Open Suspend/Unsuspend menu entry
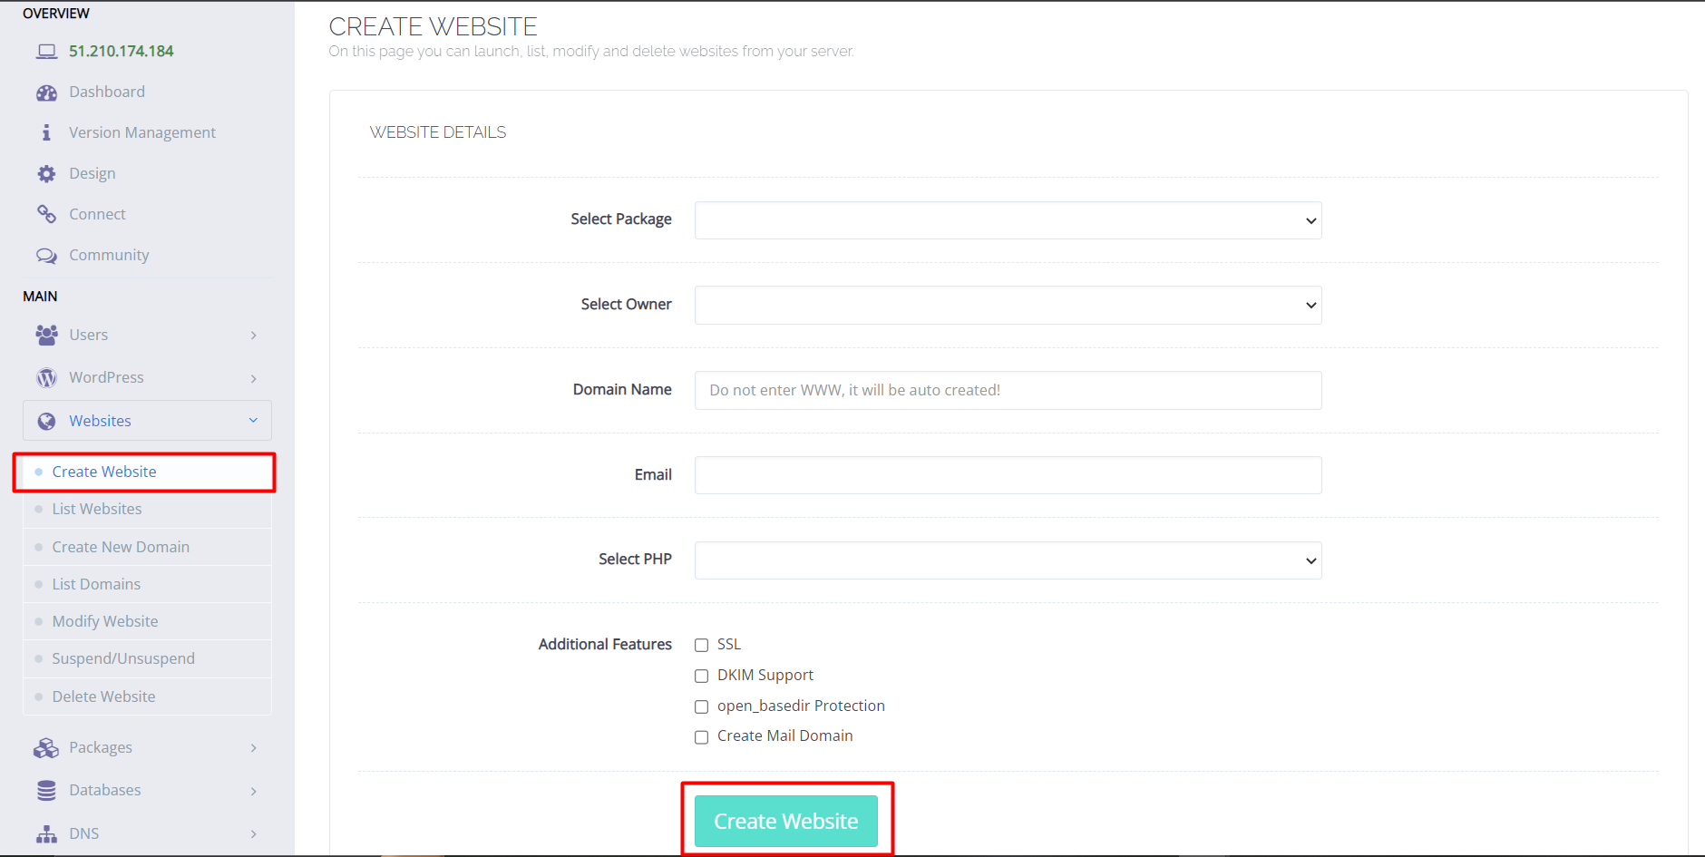 pos(123,658)
